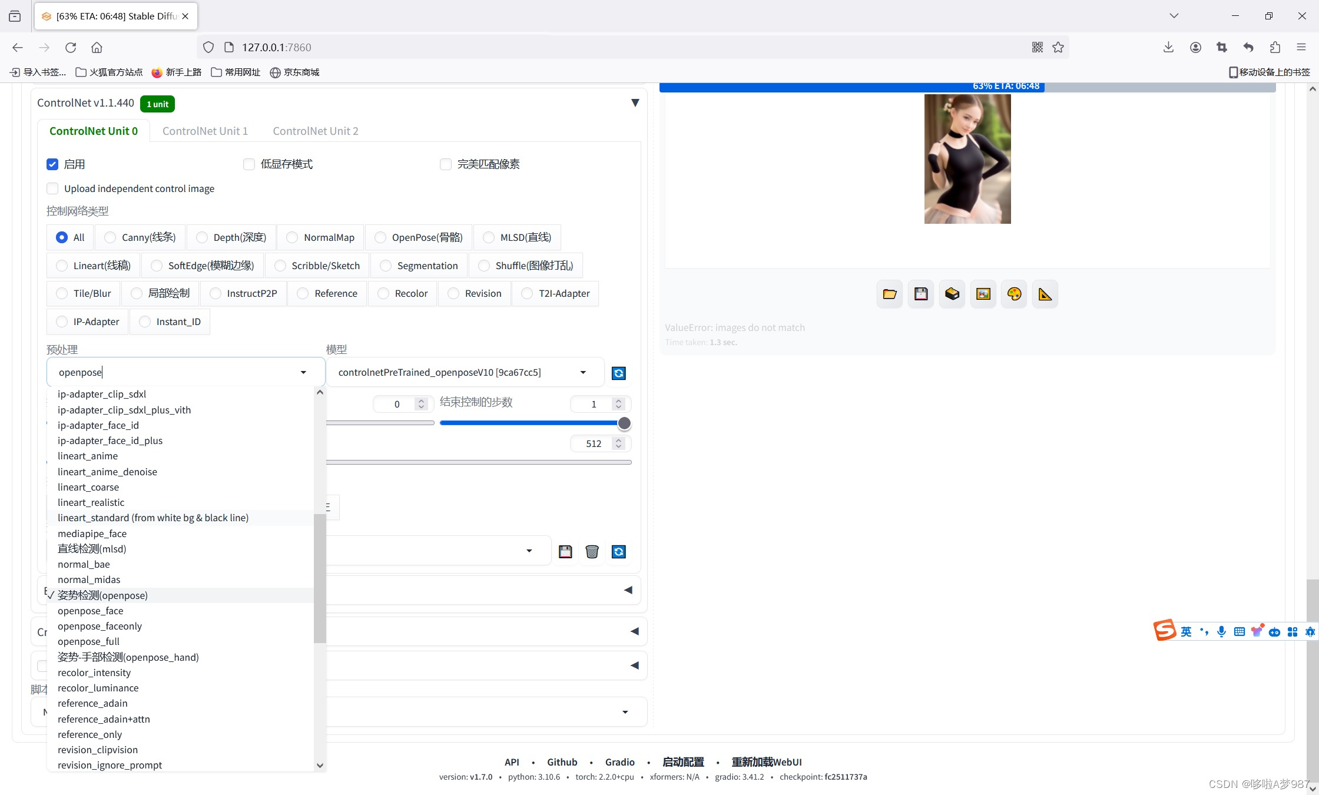This screenshot has width=1319, height=795.
Task: Choose openpose_full from preprocessor list
Action: 88,641
